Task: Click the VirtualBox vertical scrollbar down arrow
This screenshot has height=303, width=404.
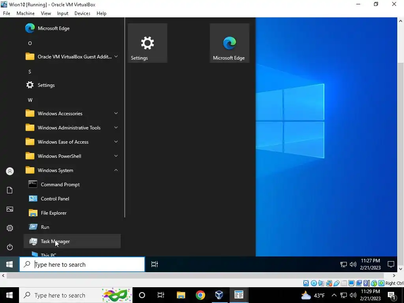Action: [401, 269]
